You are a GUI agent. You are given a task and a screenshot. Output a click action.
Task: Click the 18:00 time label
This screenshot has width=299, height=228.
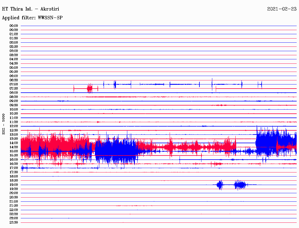point(14,177)
